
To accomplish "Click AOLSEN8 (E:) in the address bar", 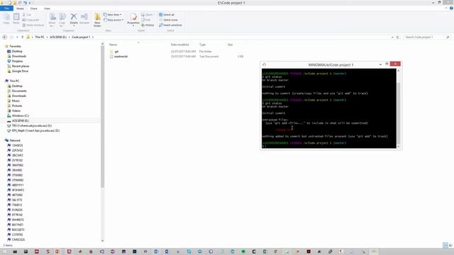I will click(58, 37).
